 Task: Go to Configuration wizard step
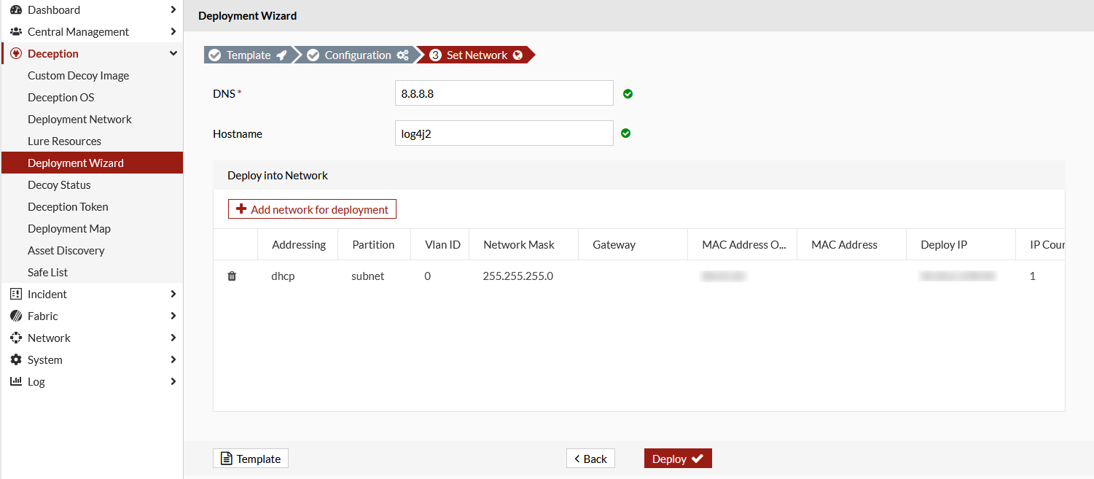click(358, 55)
